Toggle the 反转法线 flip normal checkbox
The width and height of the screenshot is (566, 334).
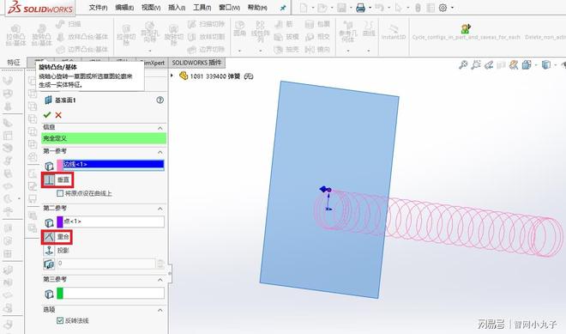tap(60, 320)
